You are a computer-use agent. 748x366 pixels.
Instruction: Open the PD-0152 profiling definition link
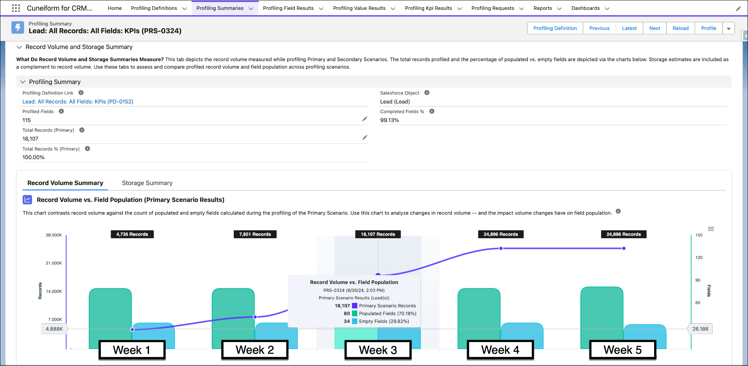click(x=78, y=101)
